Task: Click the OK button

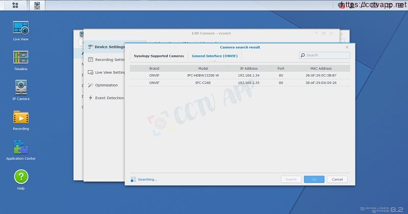Action: click(314, 179)
